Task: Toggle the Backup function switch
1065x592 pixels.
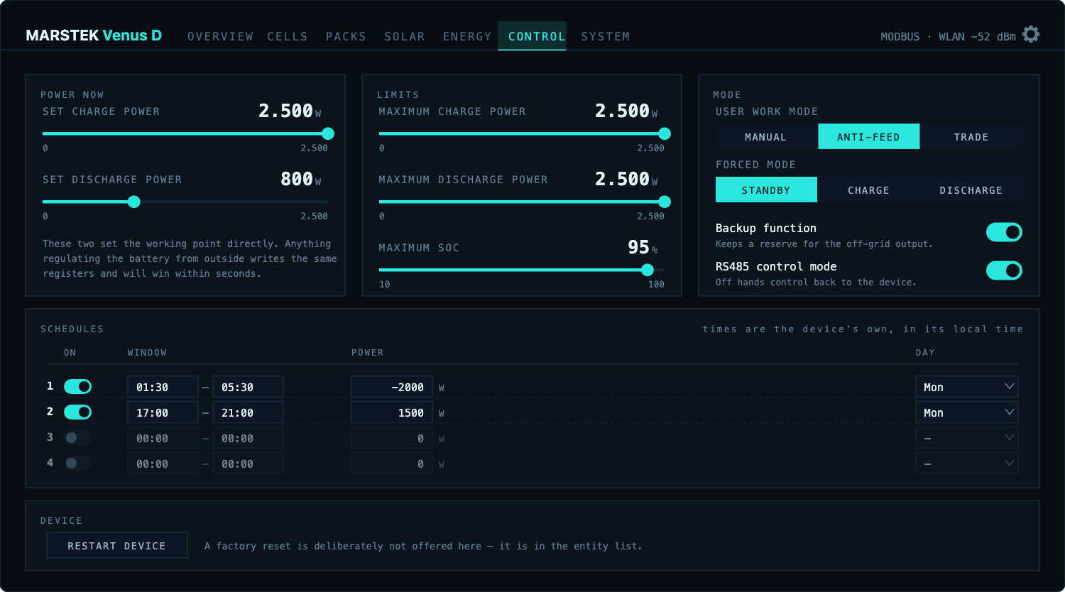Action: (x=1004, y=232)
